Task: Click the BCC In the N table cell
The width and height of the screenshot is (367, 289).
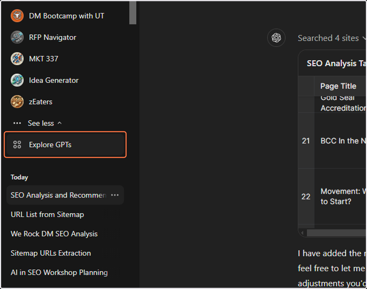Action: coord(340,141)
